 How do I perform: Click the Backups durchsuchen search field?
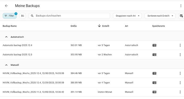(69, 16)
